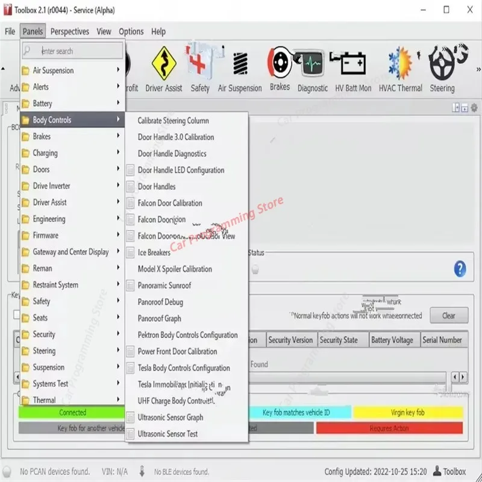Image resolution: width=482 pixels, height=482 pixels.
Task: Expand the Systems Test submenu arrow
Action: click(x=118, y=383)
